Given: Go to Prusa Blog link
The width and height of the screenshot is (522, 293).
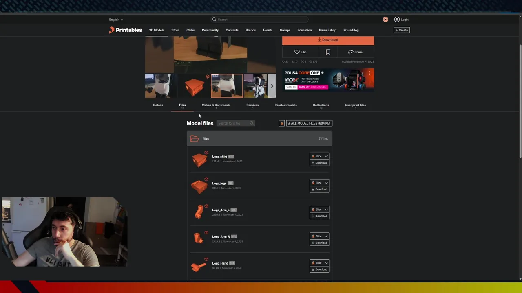Looking at the screenshot, I should click(x=351, y=30).
